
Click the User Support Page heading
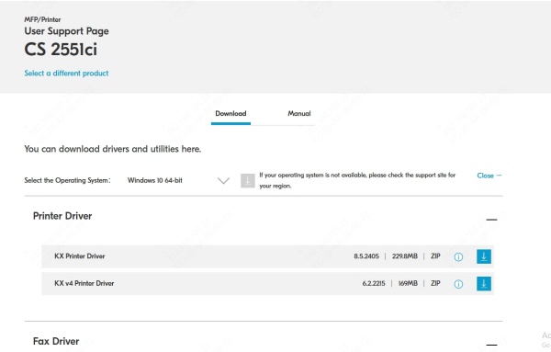click(x=66, y=31)
